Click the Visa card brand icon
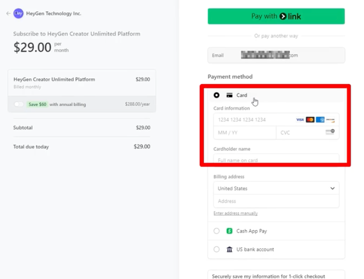364x279 pixels. (300, 120)
